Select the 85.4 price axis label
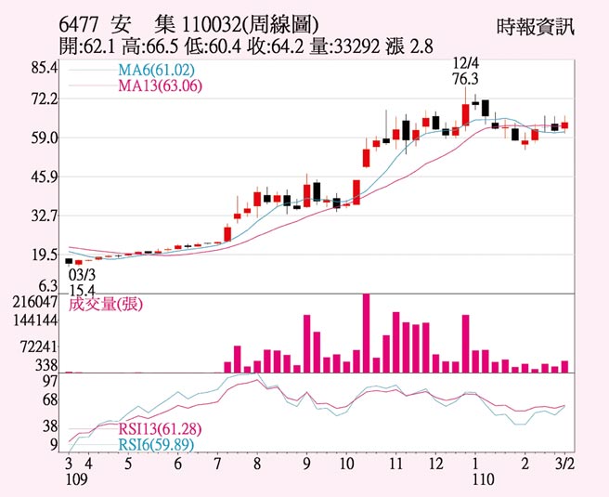 (x=43, y=68)
